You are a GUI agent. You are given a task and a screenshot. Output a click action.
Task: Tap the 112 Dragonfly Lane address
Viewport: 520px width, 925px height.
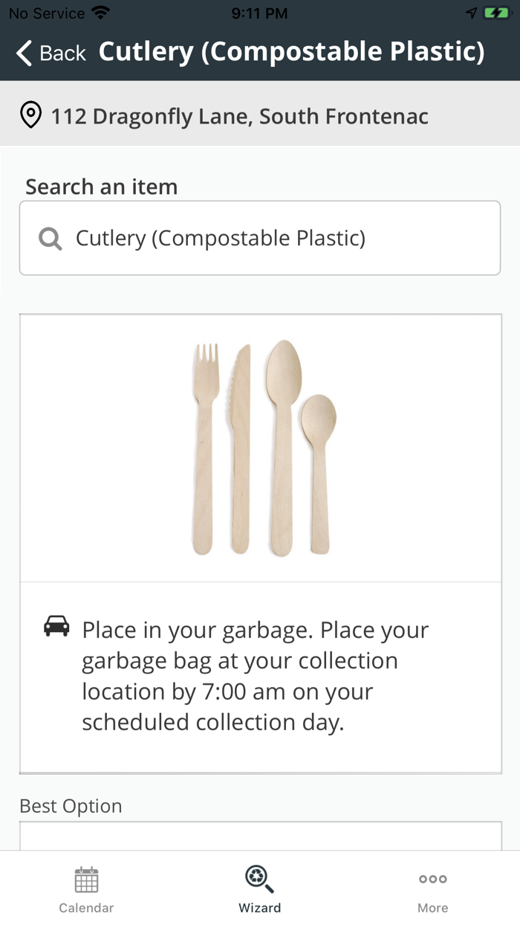239,116
